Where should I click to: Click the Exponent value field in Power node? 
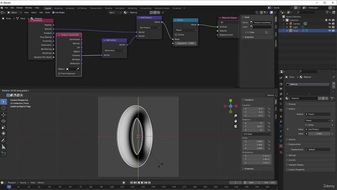pos(185,43)
